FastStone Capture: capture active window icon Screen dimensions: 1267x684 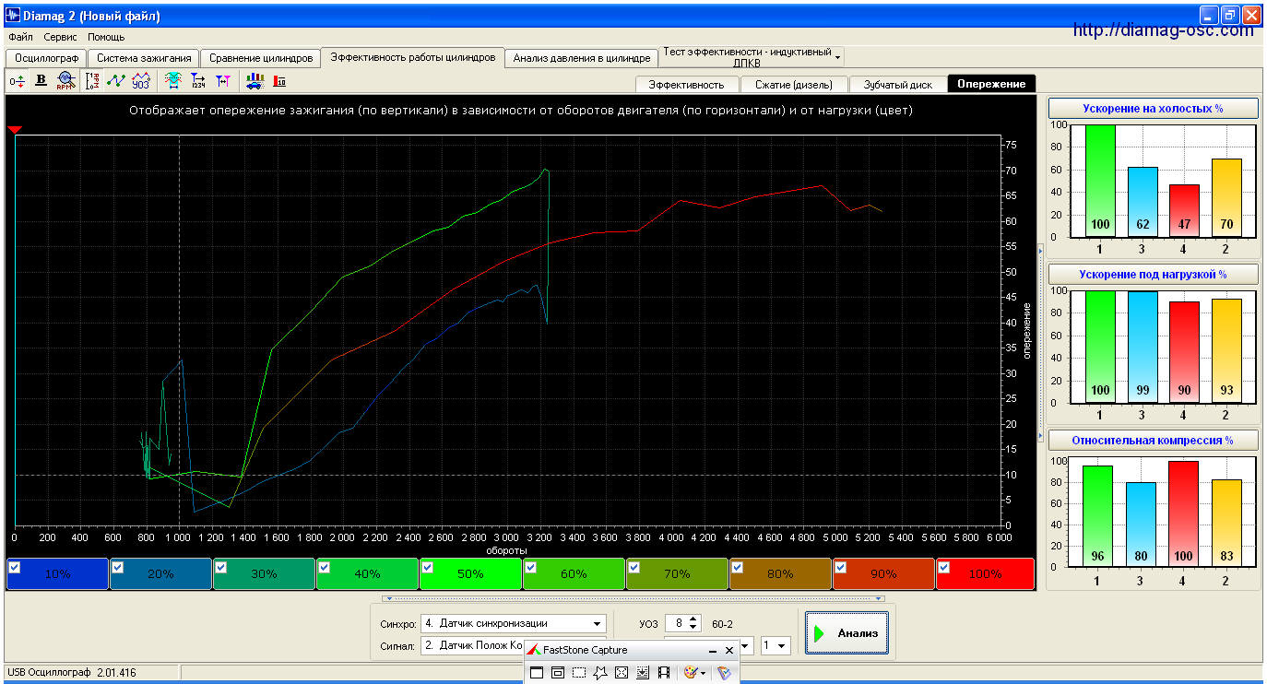pos(537,672)
